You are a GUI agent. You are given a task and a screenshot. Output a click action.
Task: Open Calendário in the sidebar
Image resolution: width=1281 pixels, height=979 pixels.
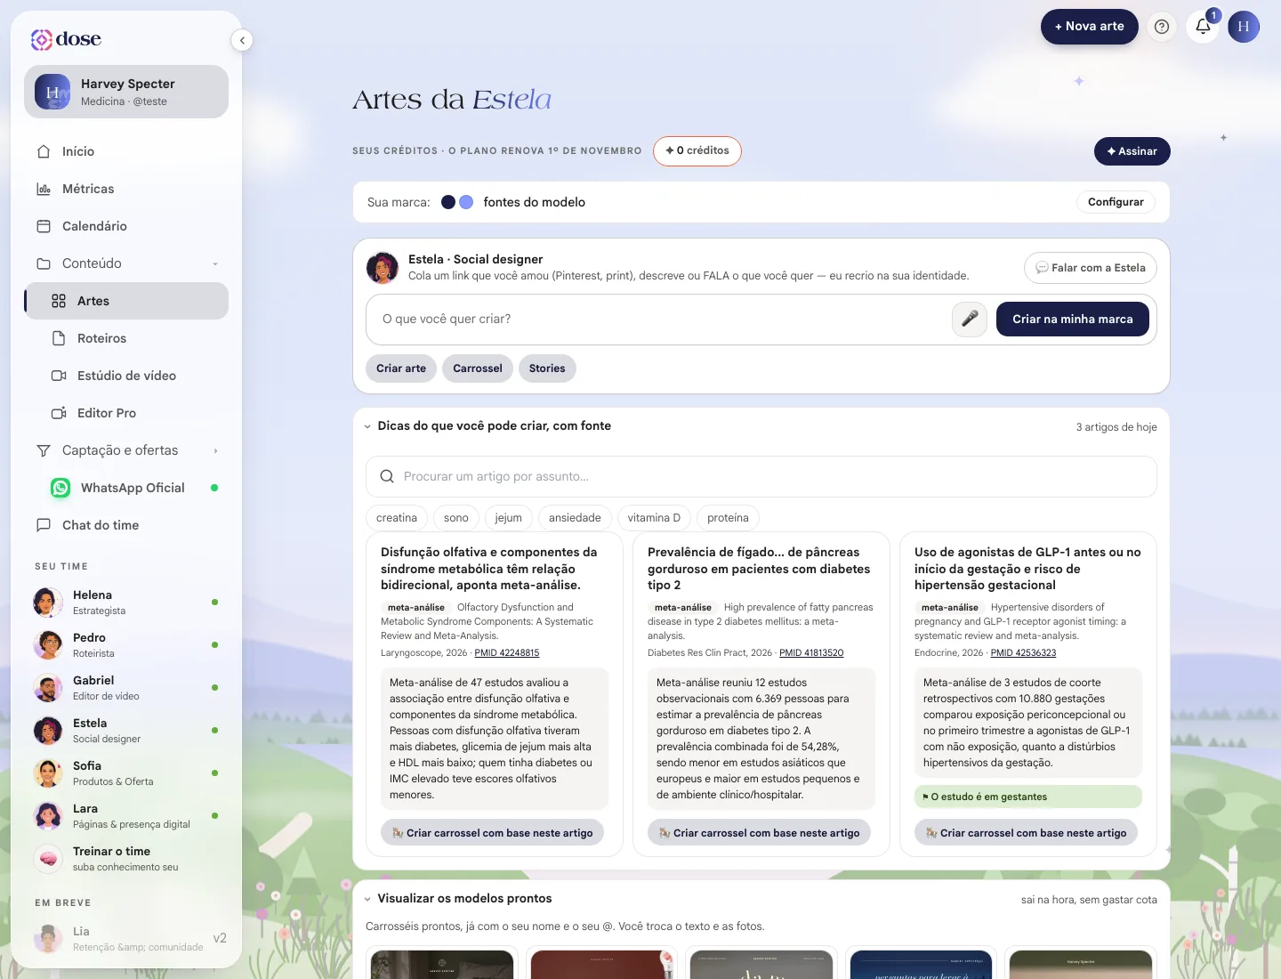click(x=126, y=226)
